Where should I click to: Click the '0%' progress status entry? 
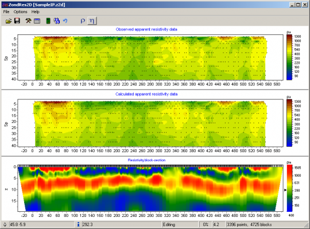pos(205,224)
